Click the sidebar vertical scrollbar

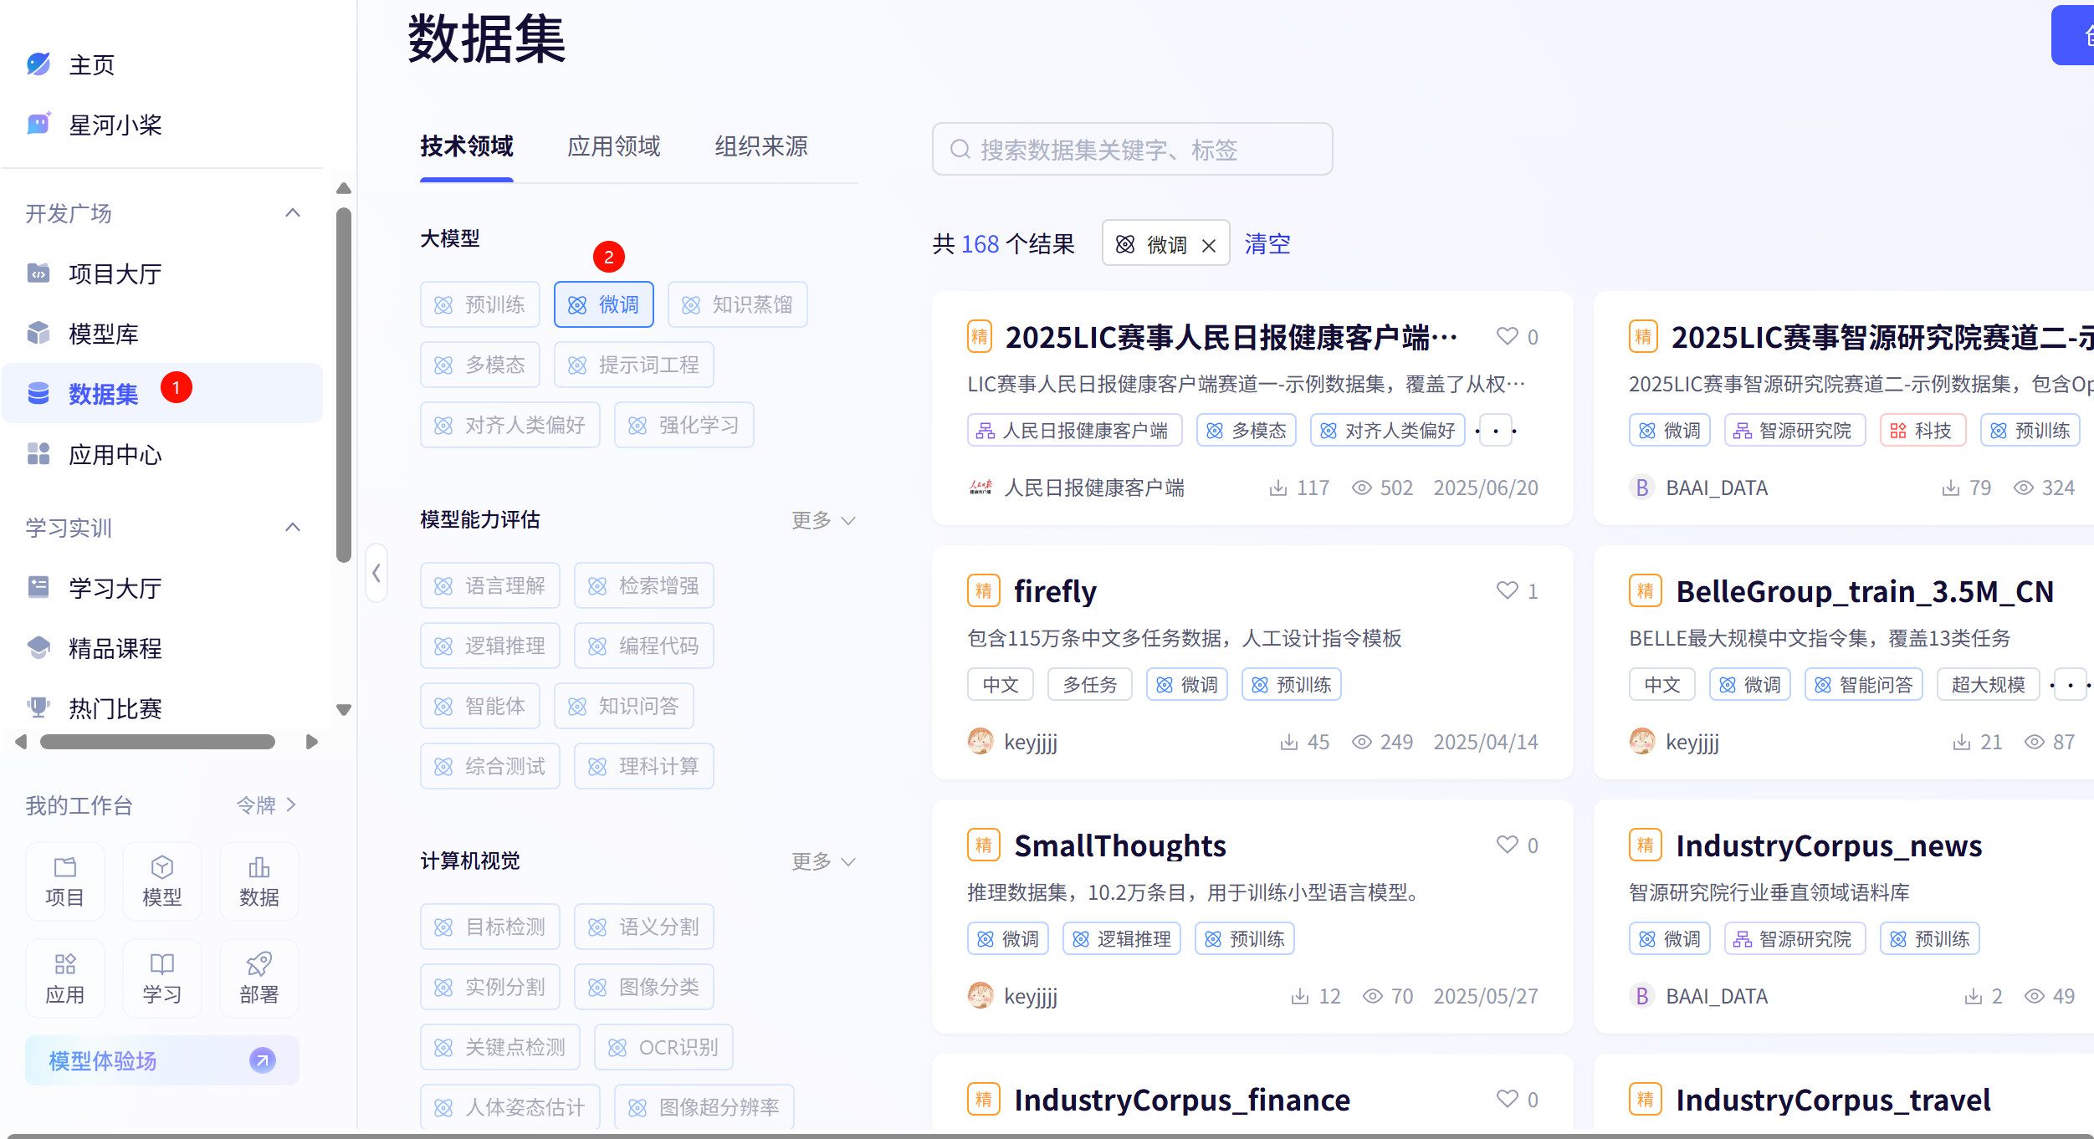coord(343,385)
